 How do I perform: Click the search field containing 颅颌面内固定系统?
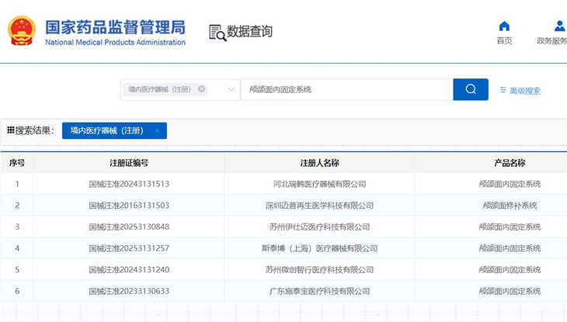pos(346,89)
